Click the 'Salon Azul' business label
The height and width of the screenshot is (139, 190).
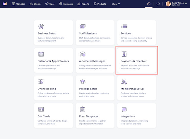click(x=176, y=5)
